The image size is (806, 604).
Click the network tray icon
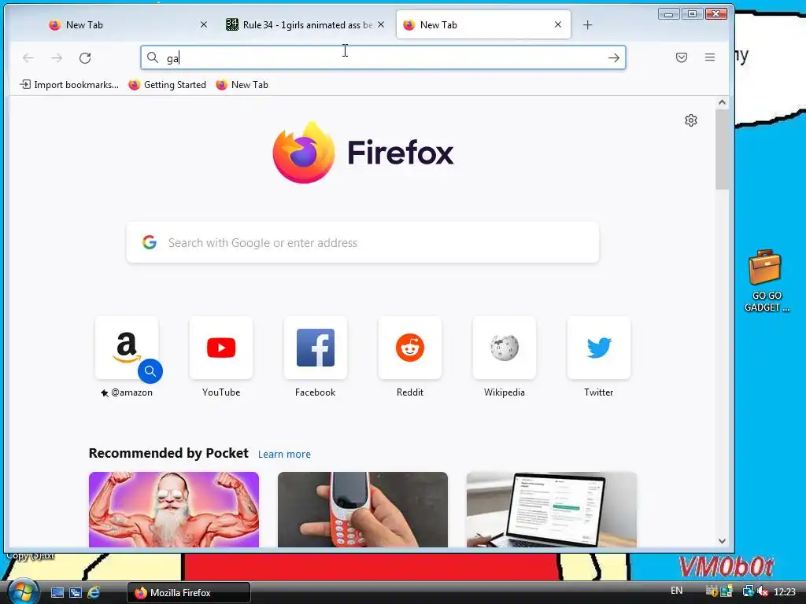click(748, 591)
